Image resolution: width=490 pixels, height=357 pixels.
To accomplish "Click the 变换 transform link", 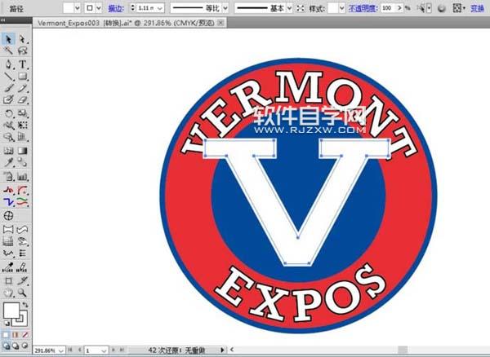I will pos(477,7).
